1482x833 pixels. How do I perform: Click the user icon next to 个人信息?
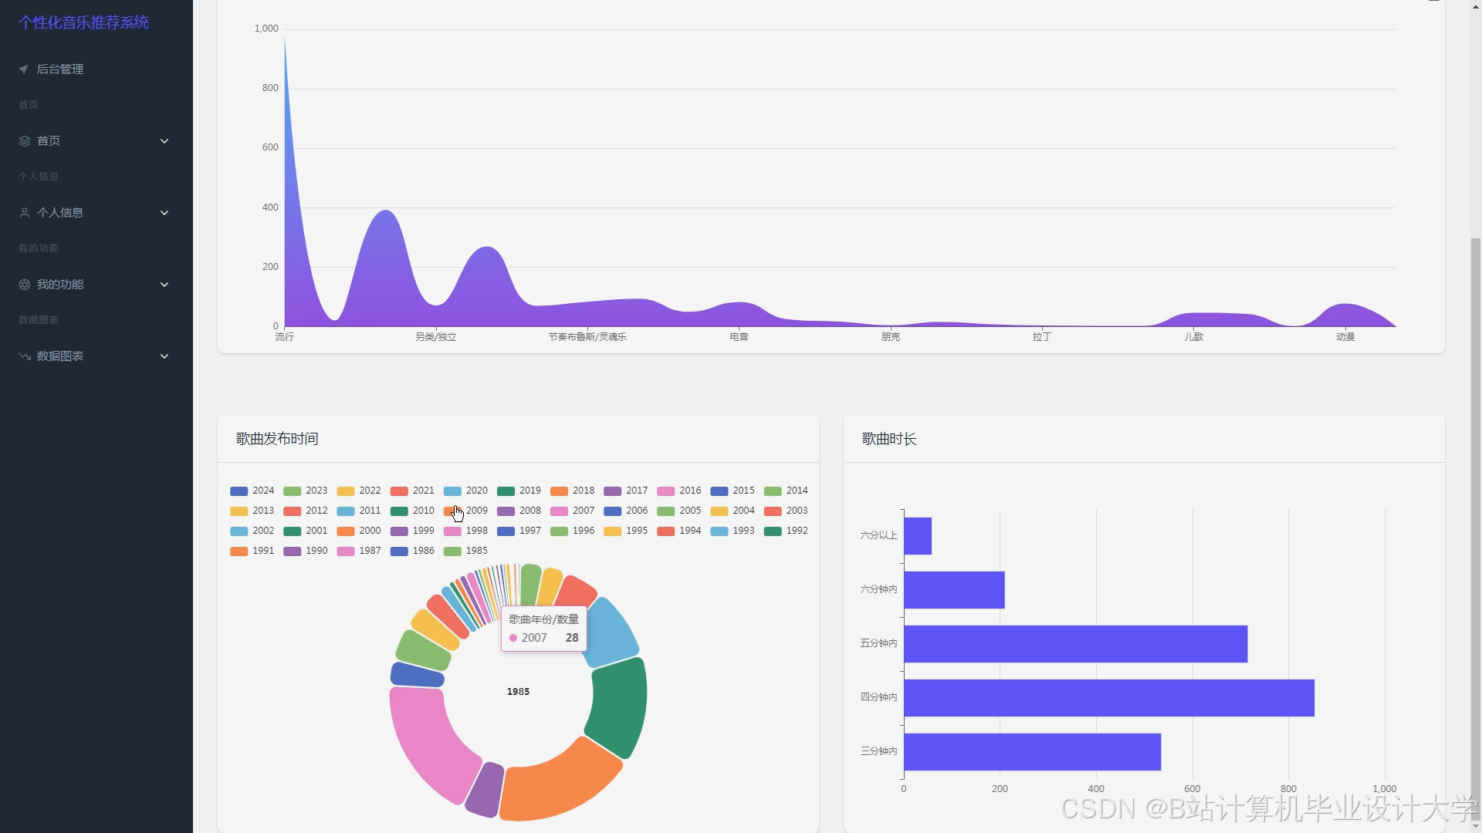25,213
